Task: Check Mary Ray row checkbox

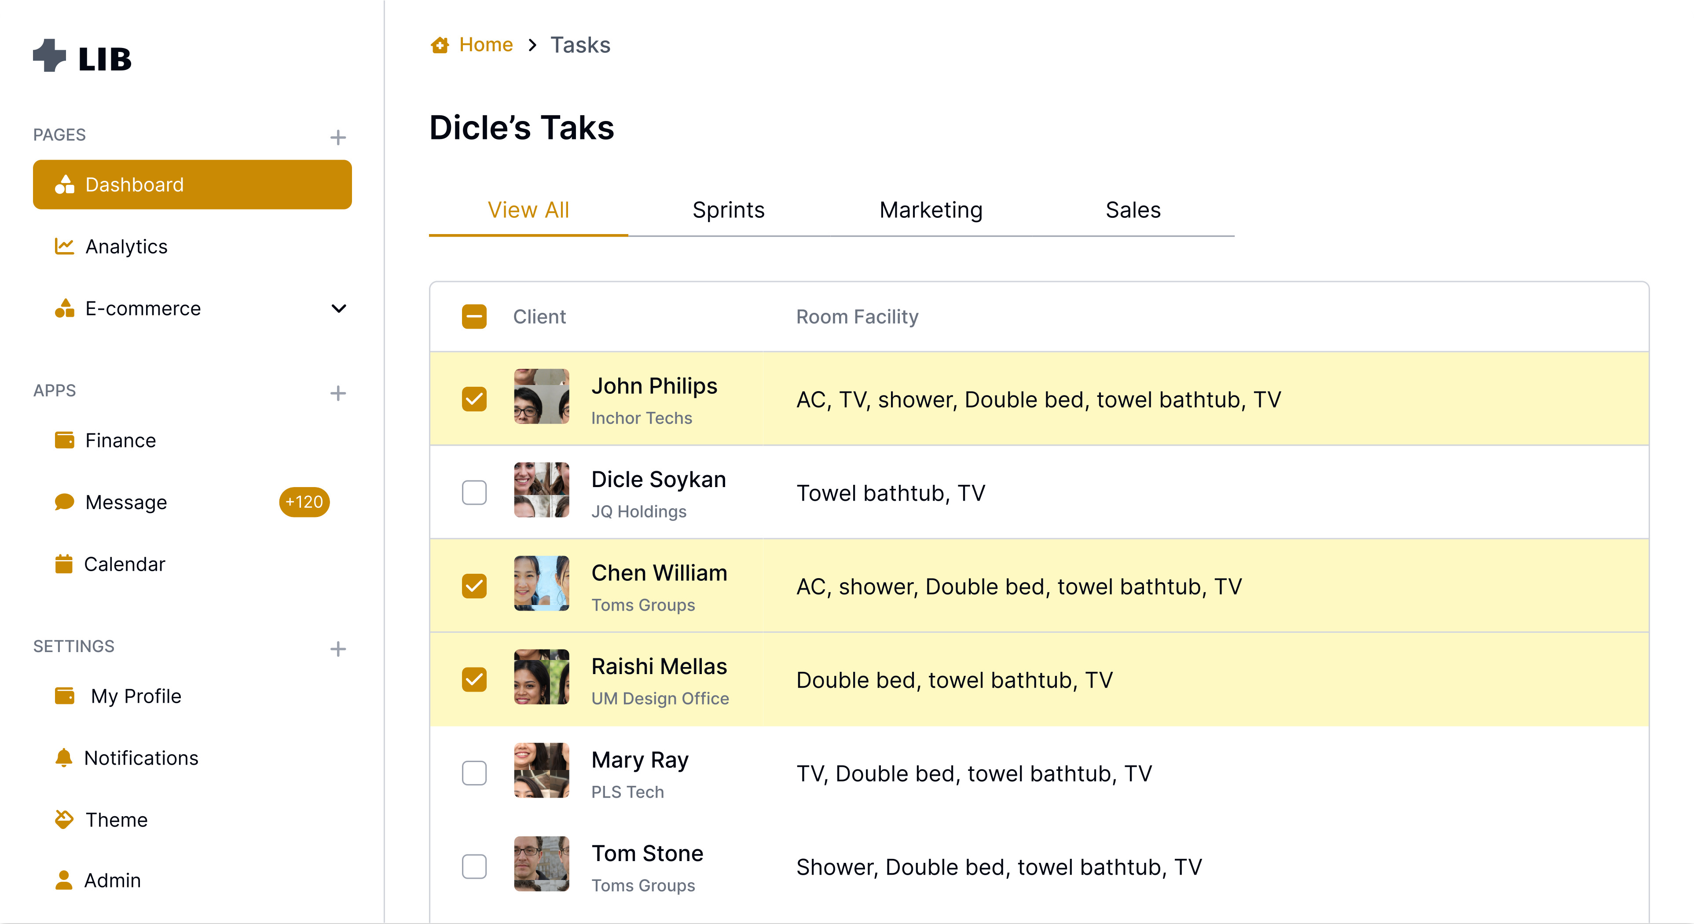Action: [474, 774]
